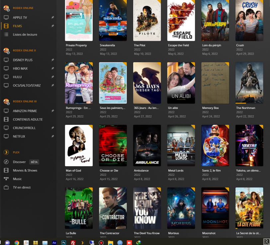Click the FILMS film-strip icon in sidebar
The height and width of the screenshot is (245, 270).
click(6, 26)
